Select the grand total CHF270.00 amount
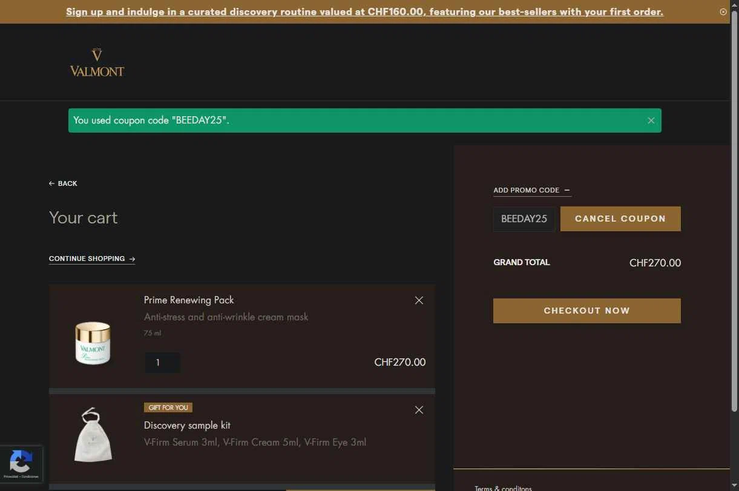 click(x=655, y=263)
